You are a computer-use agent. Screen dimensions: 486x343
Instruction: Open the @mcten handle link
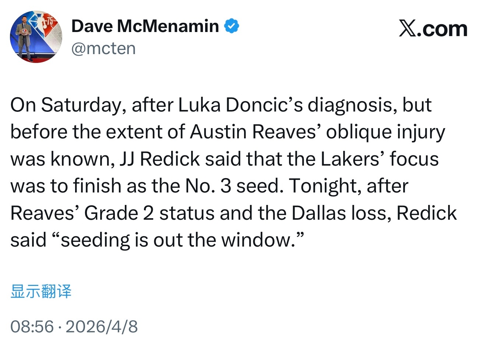tap(103, 48)
